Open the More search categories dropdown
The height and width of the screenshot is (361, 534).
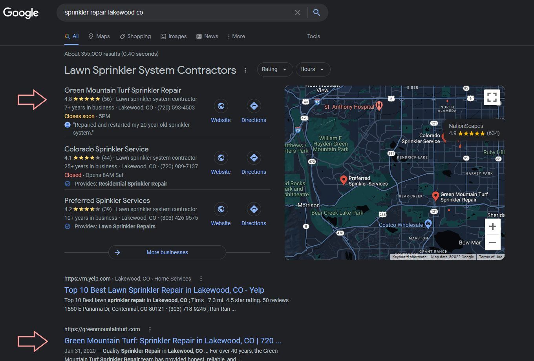236,36
